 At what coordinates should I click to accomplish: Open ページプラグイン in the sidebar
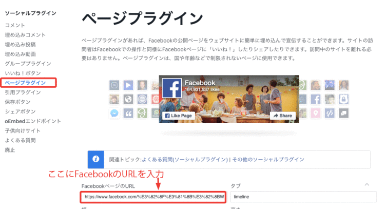point(26,83)
